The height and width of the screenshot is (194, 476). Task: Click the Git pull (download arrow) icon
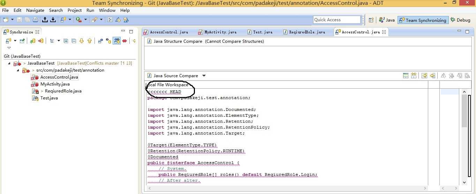point(53,20)
